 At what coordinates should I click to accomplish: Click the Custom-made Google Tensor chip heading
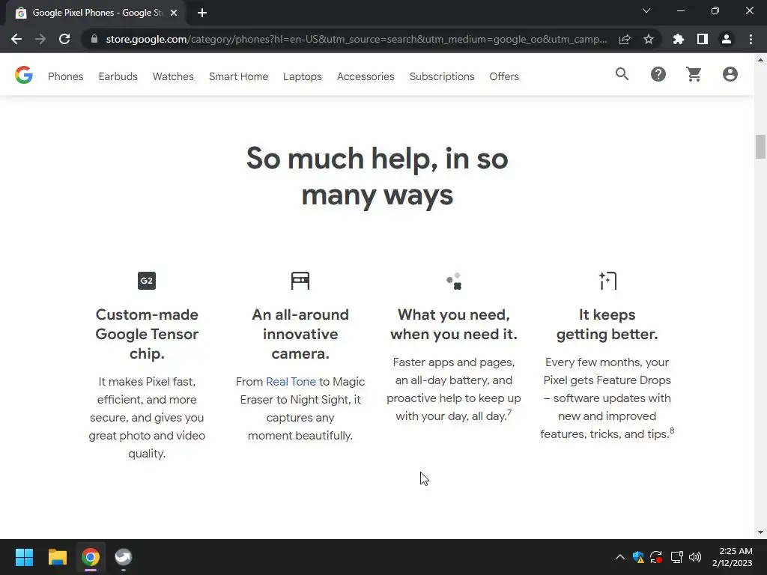point(147,334)
